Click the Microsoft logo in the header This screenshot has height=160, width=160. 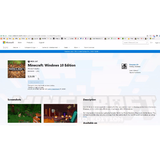tap(8, 42)
